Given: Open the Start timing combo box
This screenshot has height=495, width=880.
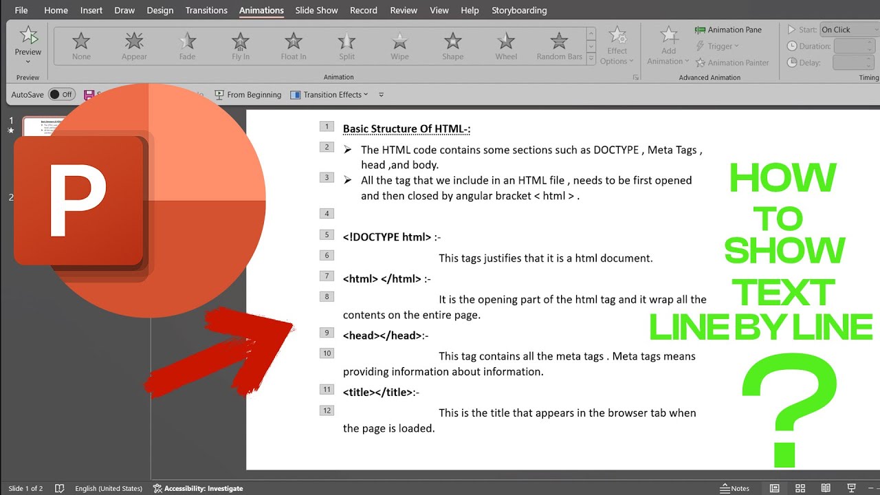Looking at the screenshot, I should click(849, 30).
